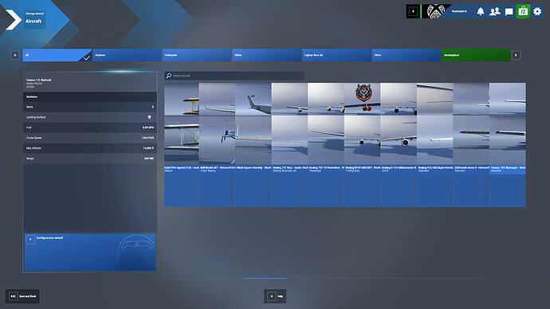
Task: Open the friends and multiplayer icon
Action: [x=494, y=12]
